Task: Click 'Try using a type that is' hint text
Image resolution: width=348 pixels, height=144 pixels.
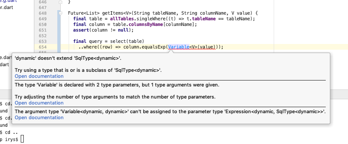Action: click(x=88, y=70)
